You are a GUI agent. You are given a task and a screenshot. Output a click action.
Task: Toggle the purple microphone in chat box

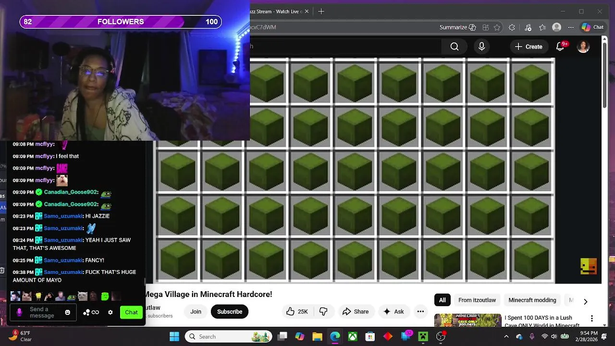[x=19, y=312]
